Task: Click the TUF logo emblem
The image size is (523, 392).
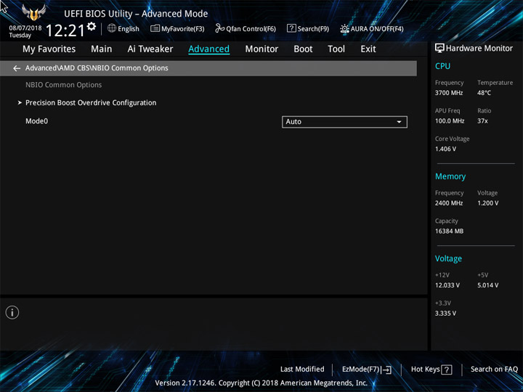Action: [x=33, y=12]
